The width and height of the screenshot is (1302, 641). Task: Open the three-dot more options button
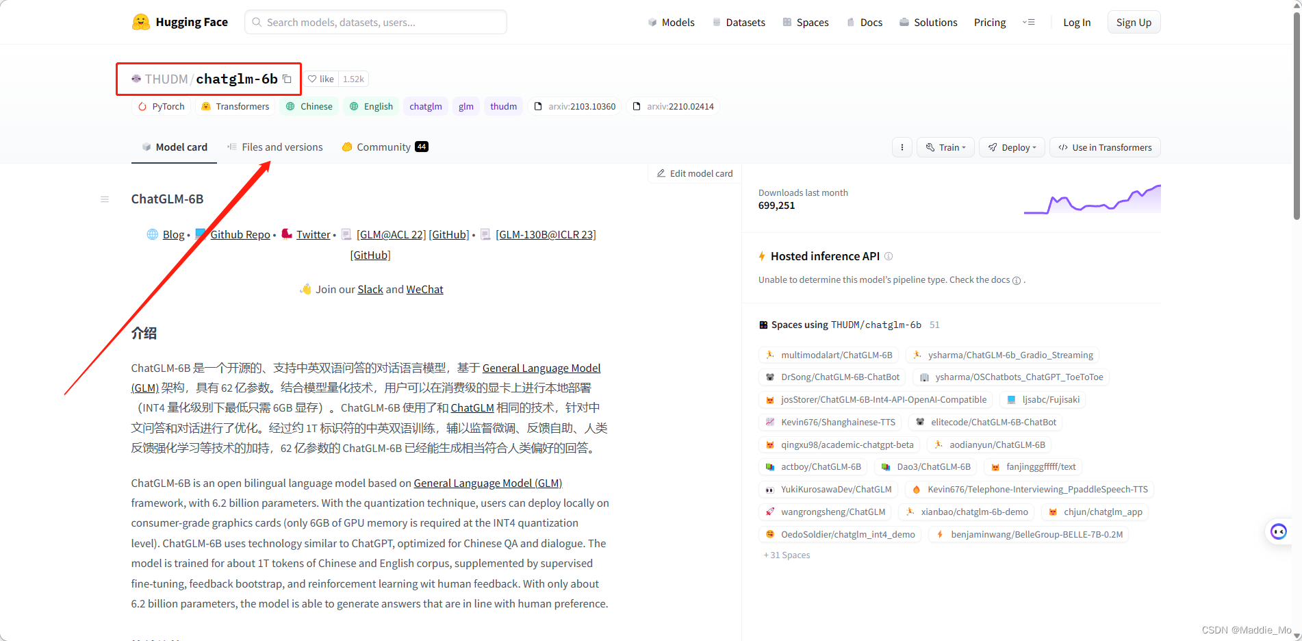902,147
